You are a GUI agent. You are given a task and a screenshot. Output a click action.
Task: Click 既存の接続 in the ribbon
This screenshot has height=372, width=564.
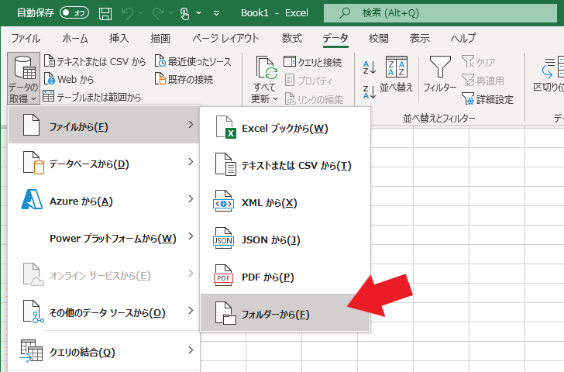click(x=184, y=79)
